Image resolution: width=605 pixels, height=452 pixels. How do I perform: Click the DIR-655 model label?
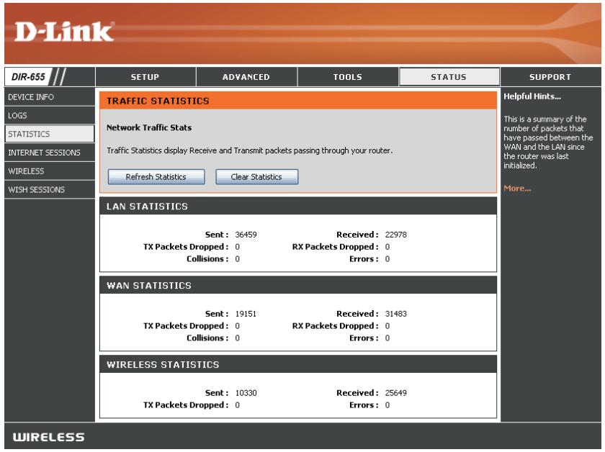pyautogui.click(x=28, y=77)
